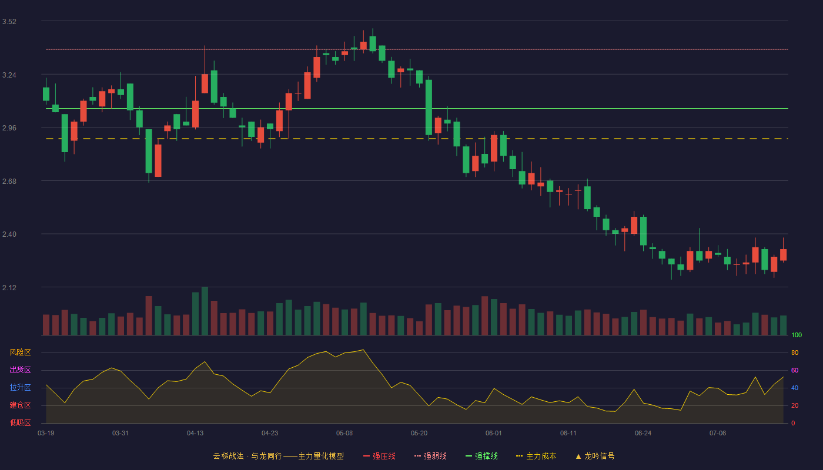Toggle the 主力成本 legend entry
The height and width of the screenshot is (470, 823).
(536, 456)
